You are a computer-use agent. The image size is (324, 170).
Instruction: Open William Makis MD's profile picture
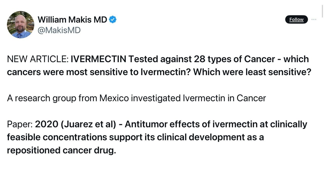click(x=21, y=25)
